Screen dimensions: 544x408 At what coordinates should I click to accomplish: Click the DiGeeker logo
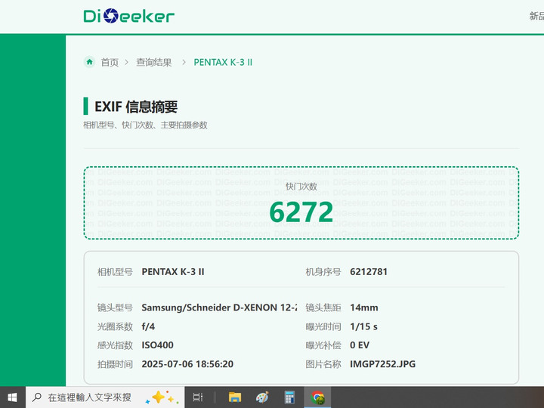[128, 16]
